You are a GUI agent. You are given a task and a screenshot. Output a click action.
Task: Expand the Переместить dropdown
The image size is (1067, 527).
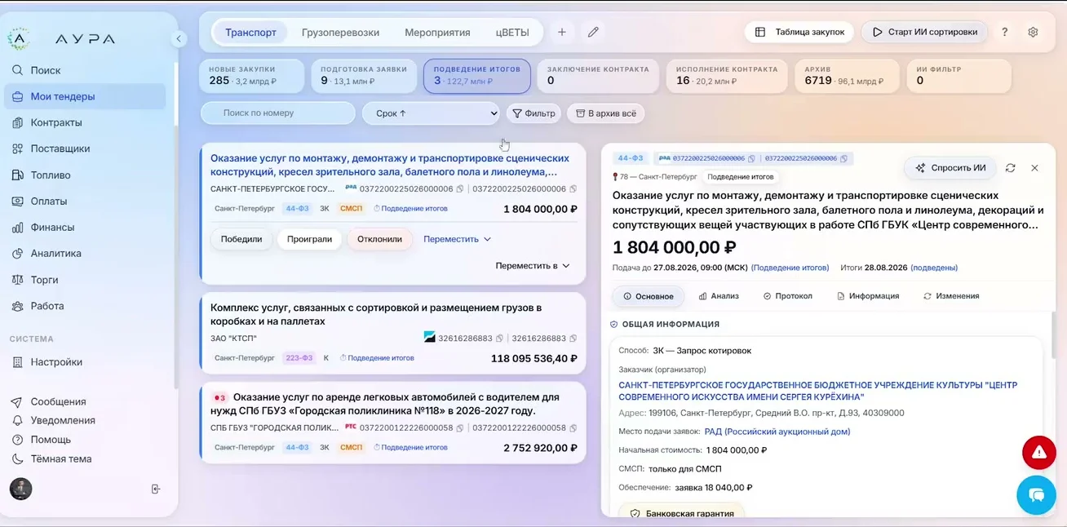457,239
